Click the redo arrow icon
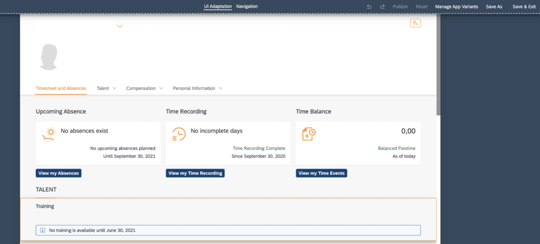Screen dimensions: 540x244 point(382,6)
